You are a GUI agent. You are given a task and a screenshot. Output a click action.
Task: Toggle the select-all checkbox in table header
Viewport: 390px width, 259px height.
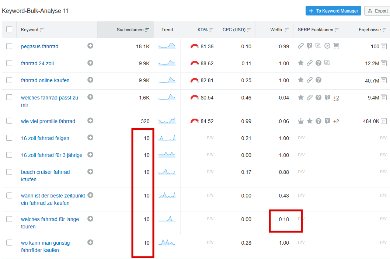9,29
